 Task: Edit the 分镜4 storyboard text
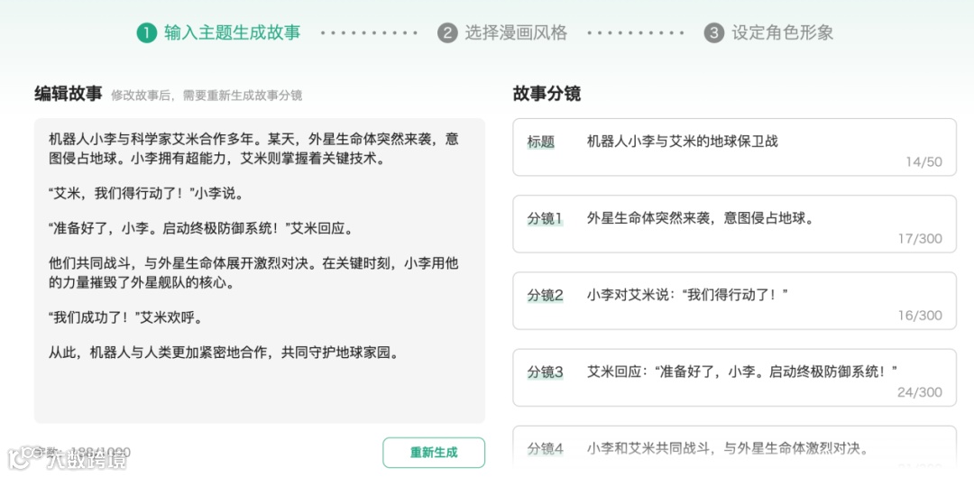[x=727, y=448]
